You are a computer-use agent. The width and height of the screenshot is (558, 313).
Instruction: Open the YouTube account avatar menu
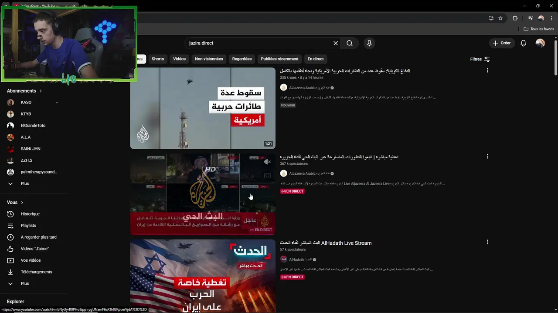540,43
